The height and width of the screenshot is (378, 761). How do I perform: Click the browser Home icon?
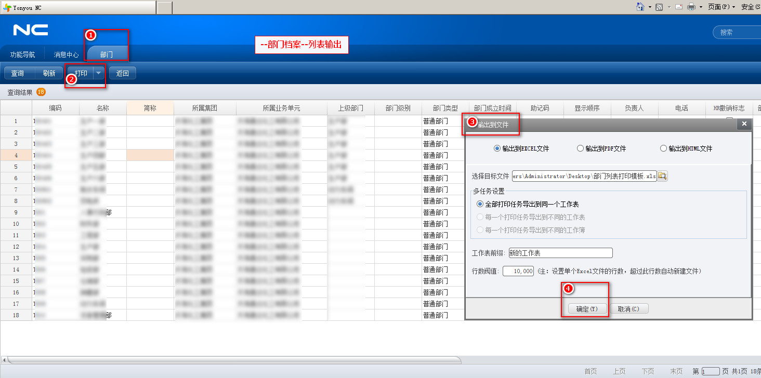click(641, 7)
